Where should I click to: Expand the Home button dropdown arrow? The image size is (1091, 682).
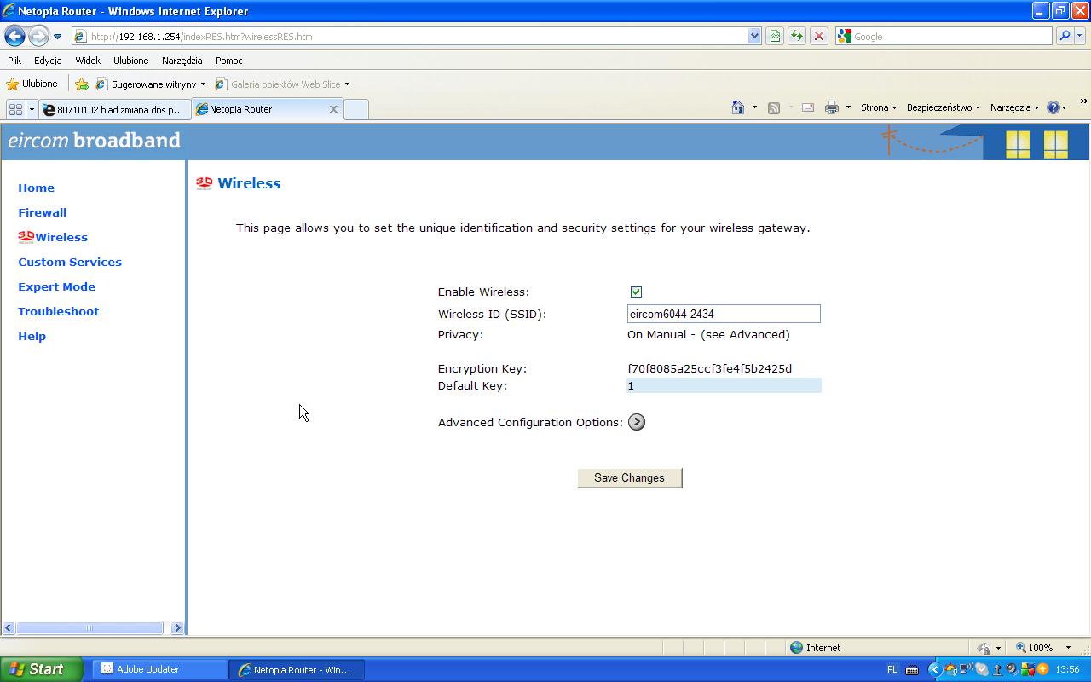754,107
